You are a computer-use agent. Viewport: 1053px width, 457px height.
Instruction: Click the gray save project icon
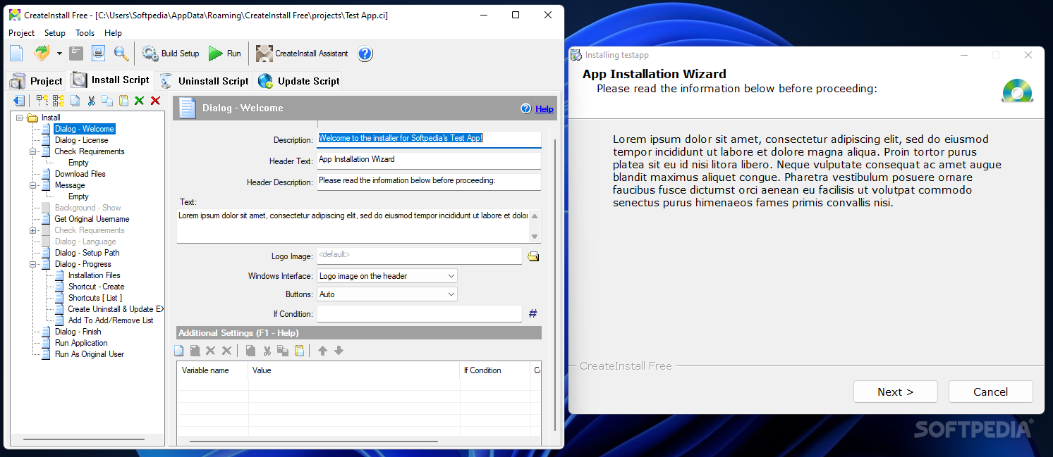[x=76, y=54]
